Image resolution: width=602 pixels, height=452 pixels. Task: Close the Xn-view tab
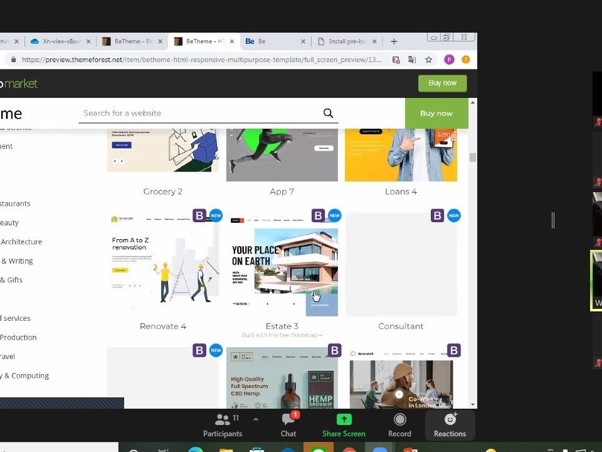88,41
